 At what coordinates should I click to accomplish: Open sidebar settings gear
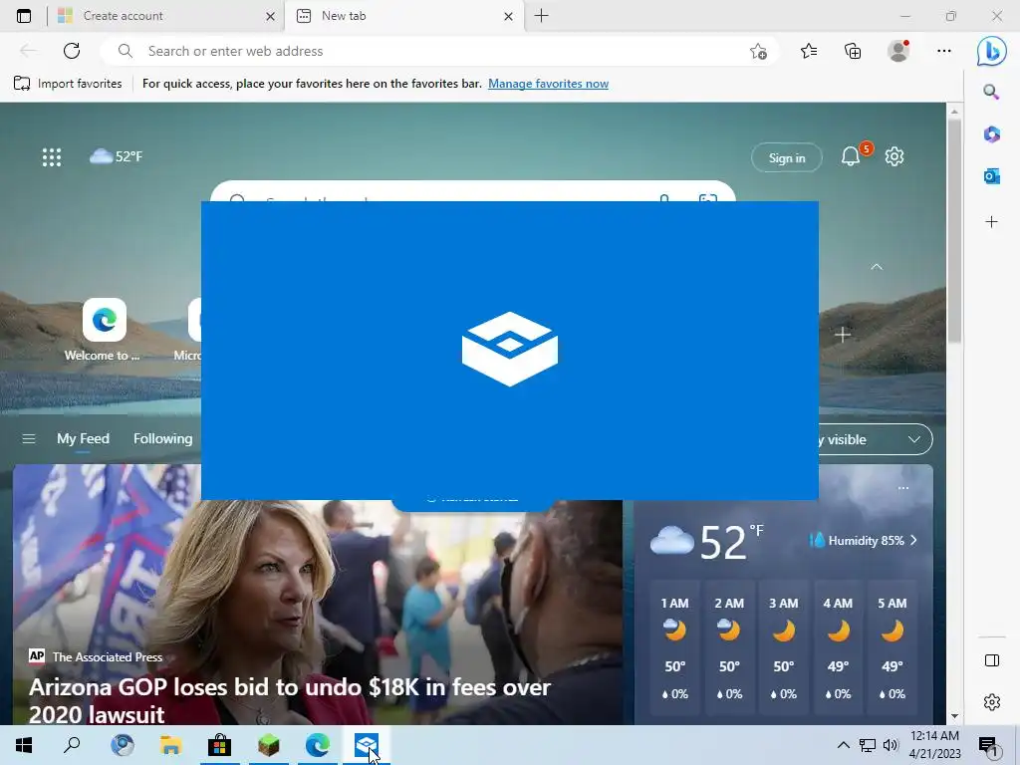click(991, 702)
